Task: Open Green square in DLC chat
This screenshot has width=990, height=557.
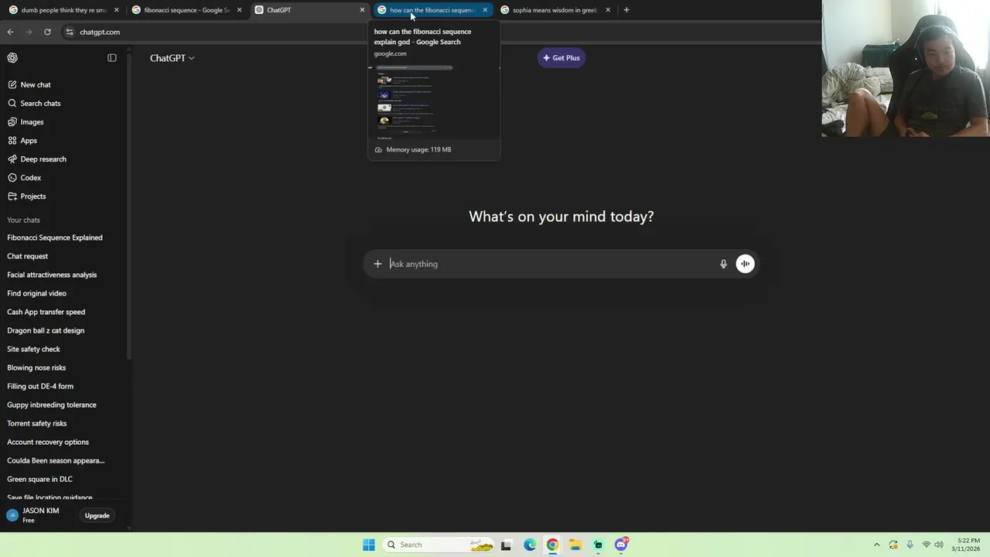Action: click(39, 479)
